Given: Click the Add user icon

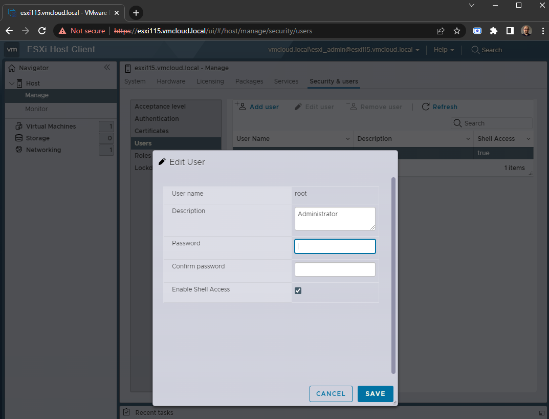Looking at the screenshot, I should pos(240,107).
